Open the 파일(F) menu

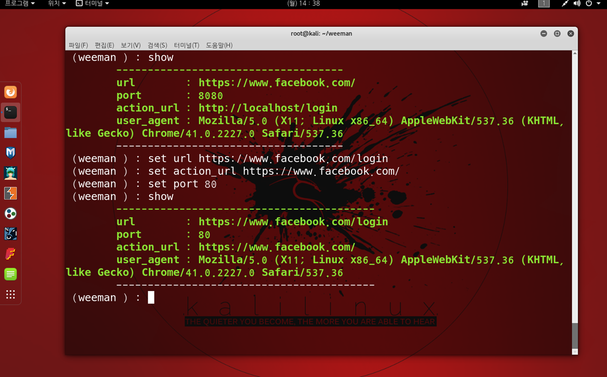(x=78, y=45)
